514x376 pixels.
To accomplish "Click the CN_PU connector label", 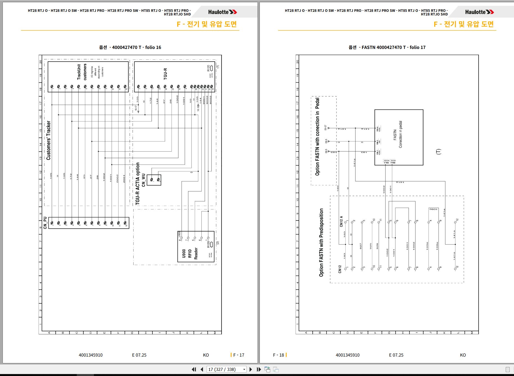I will (45, 223).
